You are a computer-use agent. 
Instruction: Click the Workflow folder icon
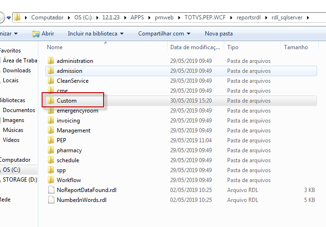[51, 180]
